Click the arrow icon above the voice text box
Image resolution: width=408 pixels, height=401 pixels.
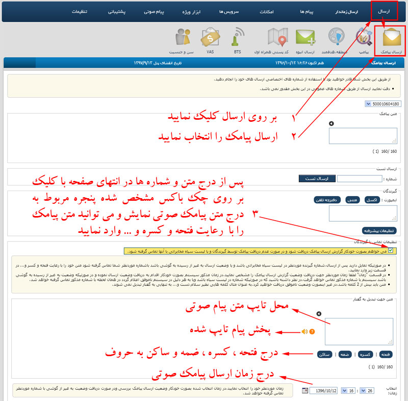[319, 314]
